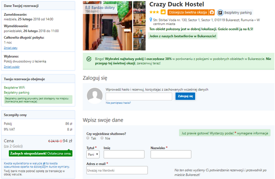Click the Jeden z naszych bestsellerów w Bukareszcie banner
The height and width of the screenshot is (179, 275).
click(x=183, y=36)
